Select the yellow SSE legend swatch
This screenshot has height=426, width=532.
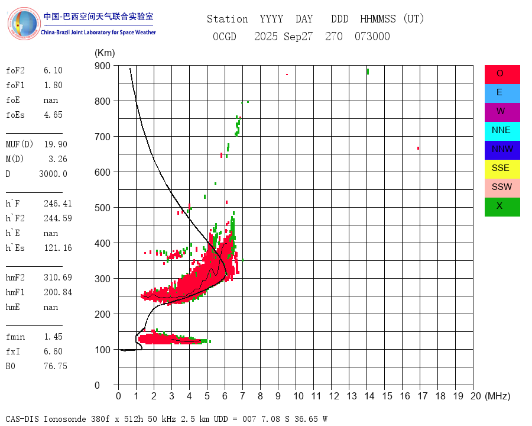[x=502, y=169]
